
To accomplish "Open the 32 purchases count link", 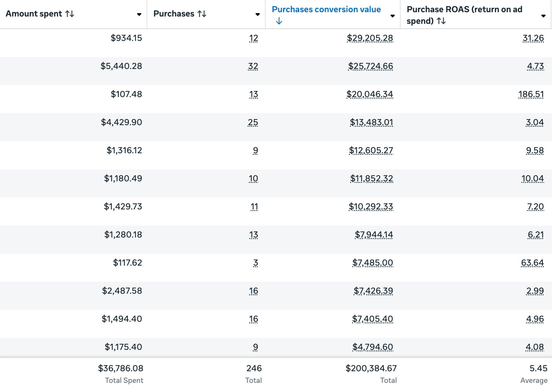I will [253, 66].
